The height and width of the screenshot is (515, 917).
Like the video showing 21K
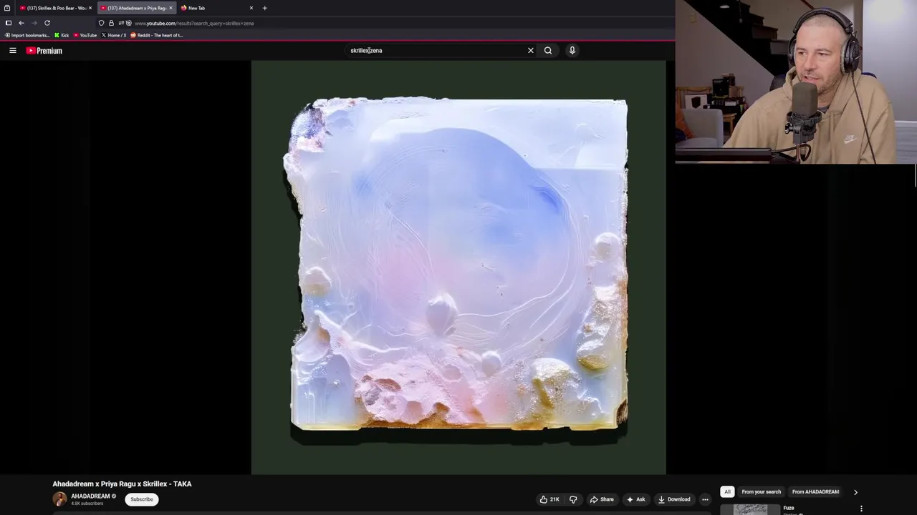(550, 499)
